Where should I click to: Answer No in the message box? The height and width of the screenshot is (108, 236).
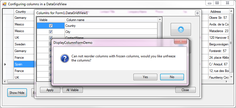click(172, 77)
